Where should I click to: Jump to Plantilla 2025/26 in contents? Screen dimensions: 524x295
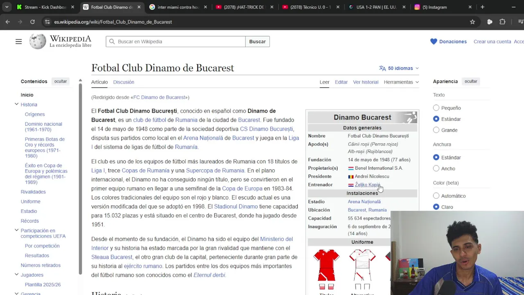43,284
